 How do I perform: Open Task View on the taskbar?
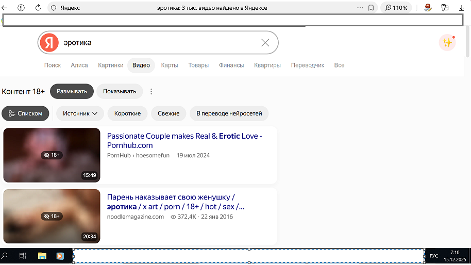[x=23, y=256]
